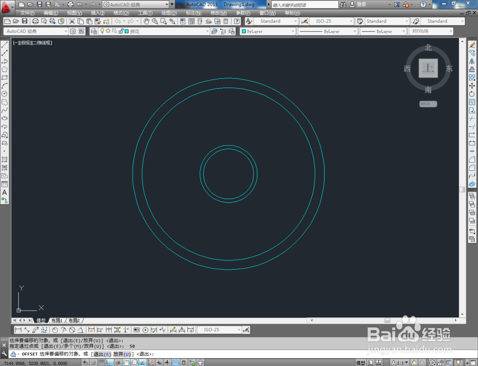Image resolution: width=478 pixels, height=366 pixels.
Task: Click the 退出(E) command line option
Action: 102,354
